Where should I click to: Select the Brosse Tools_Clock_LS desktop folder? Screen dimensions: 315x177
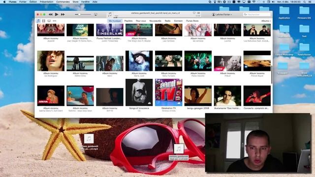pyautogui.click(x=304, y=69)
